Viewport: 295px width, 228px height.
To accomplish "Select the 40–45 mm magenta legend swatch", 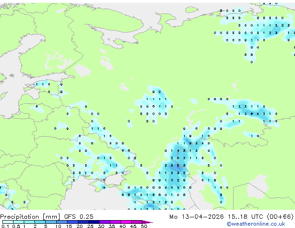I will coord(126,222).
